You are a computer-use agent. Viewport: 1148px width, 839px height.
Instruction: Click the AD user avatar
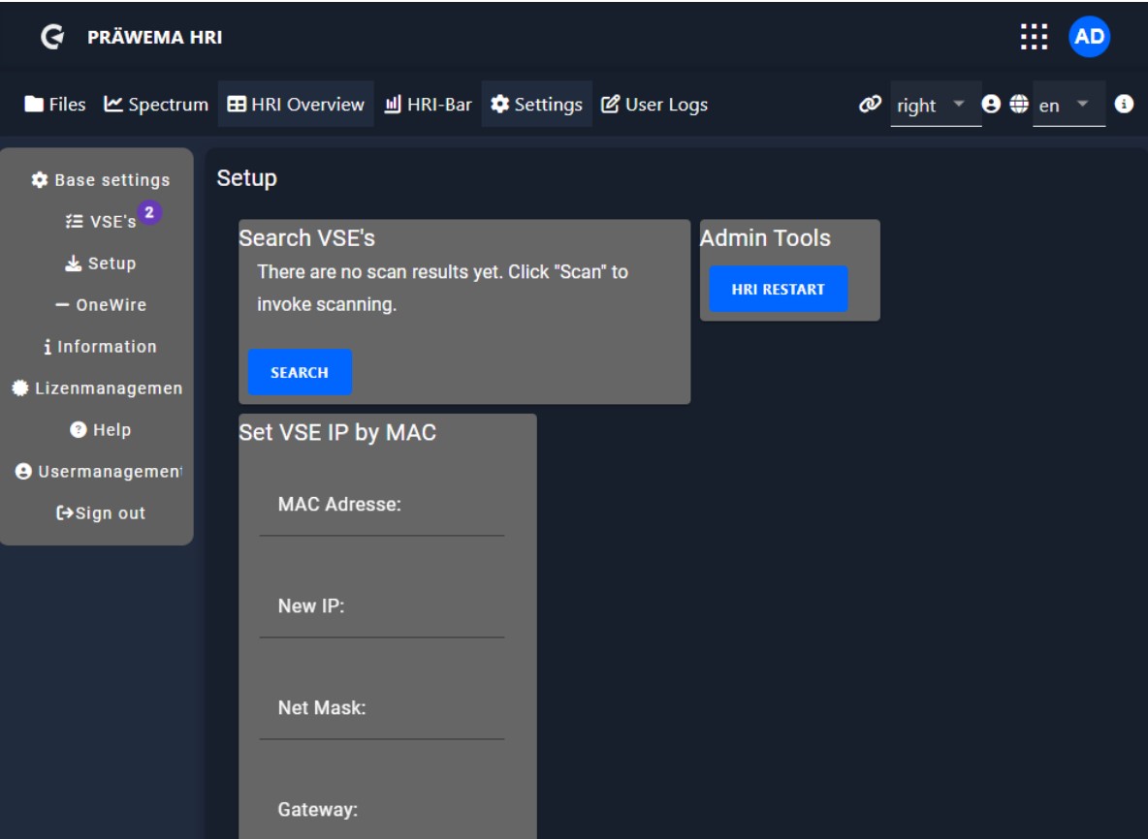[1089, 37]
